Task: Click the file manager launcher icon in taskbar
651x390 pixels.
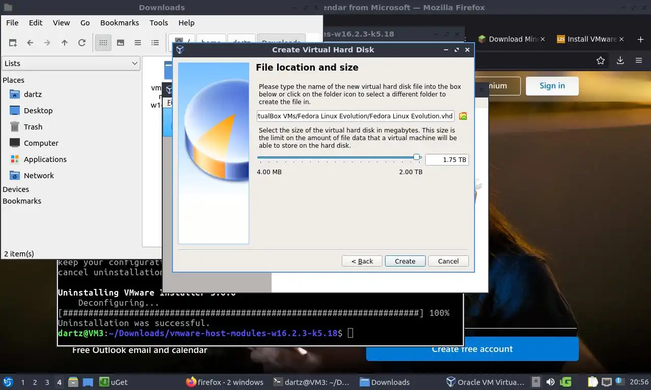Action: 73,382
